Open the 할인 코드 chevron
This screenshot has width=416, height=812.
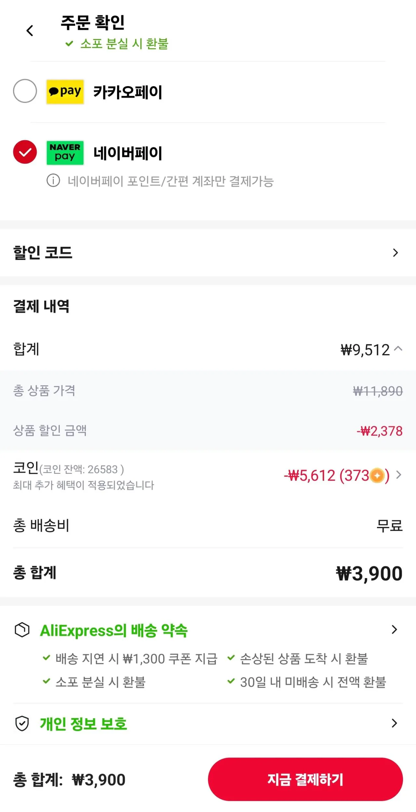click(x=395, y=253)
